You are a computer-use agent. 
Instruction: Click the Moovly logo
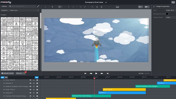pyautogui.click(x=6, y=2)
